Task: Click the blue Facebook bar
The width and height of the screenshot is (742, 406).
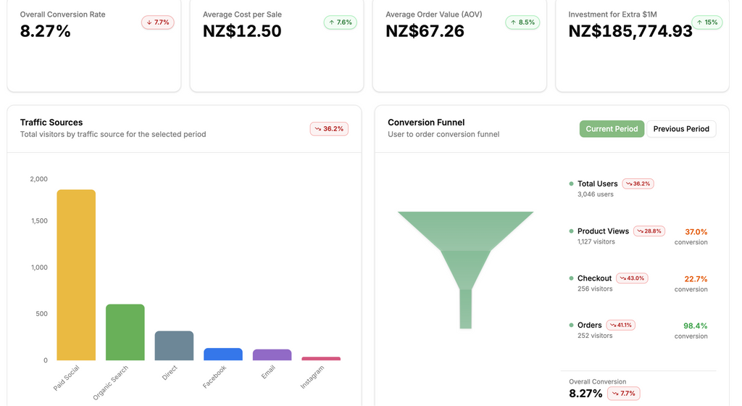Action: (x=223, y=355)
